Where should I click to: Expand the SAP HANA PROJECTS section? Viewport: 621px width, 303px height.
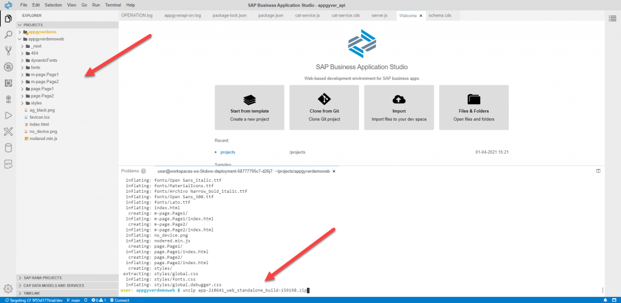[67, 278]
